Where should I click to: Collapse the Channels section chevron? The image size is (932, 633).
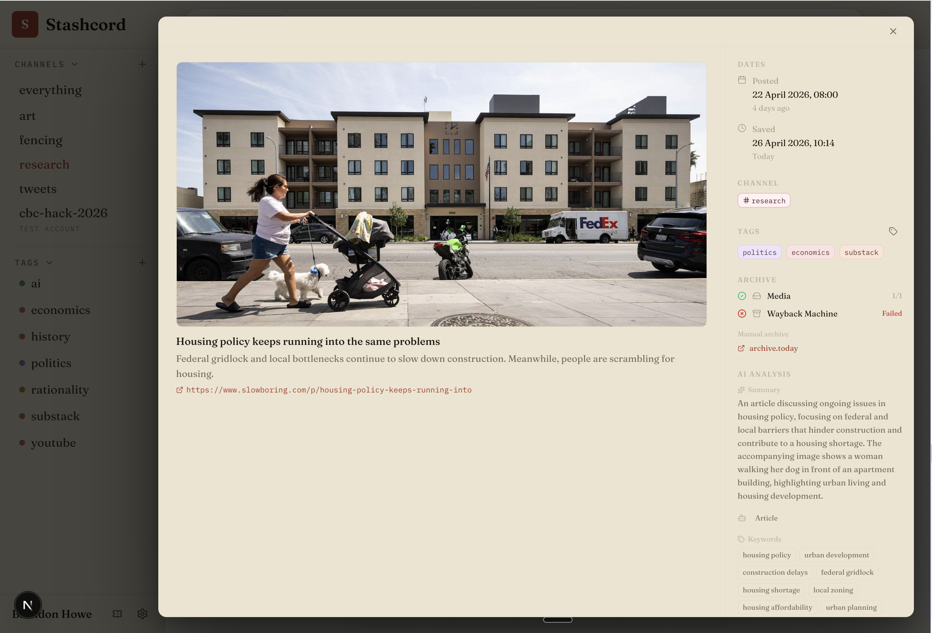(75, 64)
